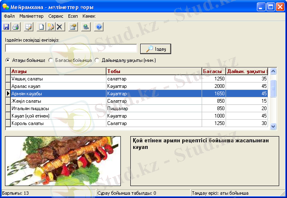This screenshot has height=198, width=287.
Task: Click the row selector of Король салаты
Action: pos(8,123)
